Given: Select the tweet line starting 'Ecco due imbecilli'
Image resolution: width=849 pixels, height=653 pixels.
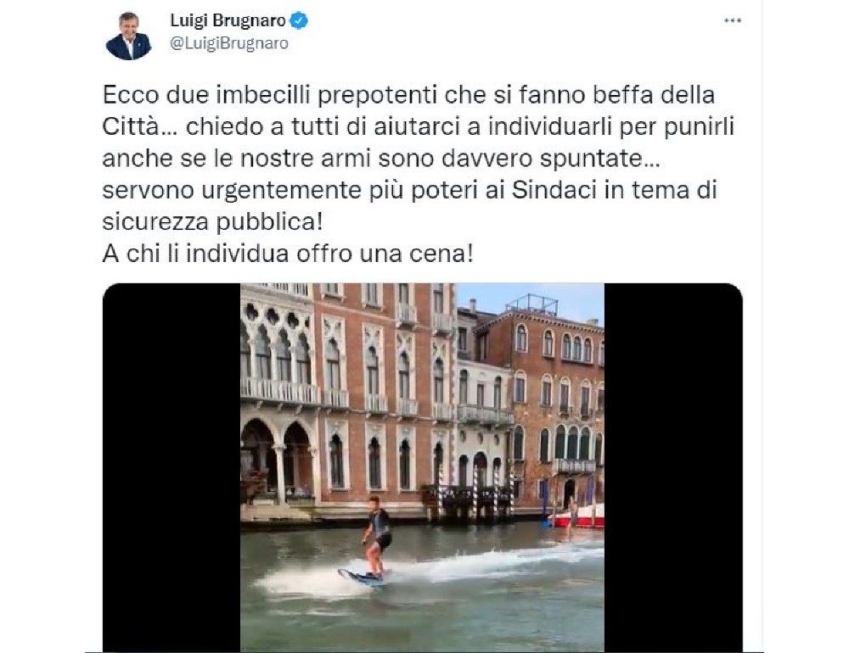Looking at the screenshot, I should pos(408,95).
